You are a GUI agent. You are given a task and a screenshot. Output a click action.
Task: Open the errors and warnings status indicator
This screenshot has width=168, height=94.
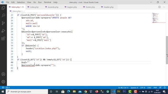pyautogui.click(x=6, y=87)
